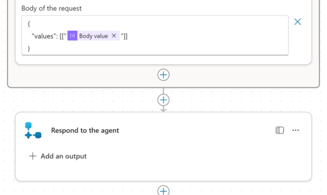Image resolution: width=327 pixels, height=195 pixels.
Task: Delete the body field with the blue X
Action: tap(298, 22)
